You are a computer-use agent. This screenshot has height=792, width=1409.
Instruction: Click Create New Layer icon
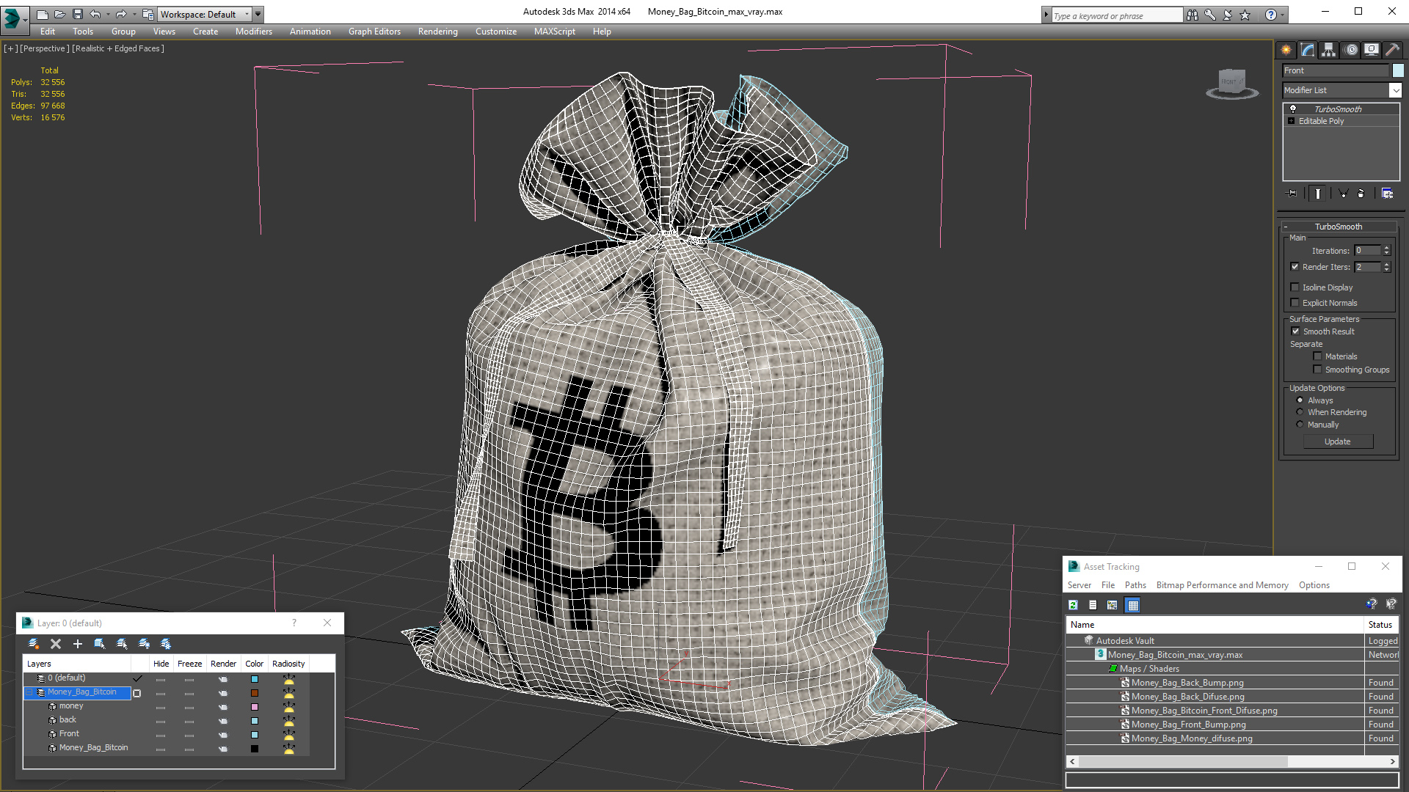point(34,644)
